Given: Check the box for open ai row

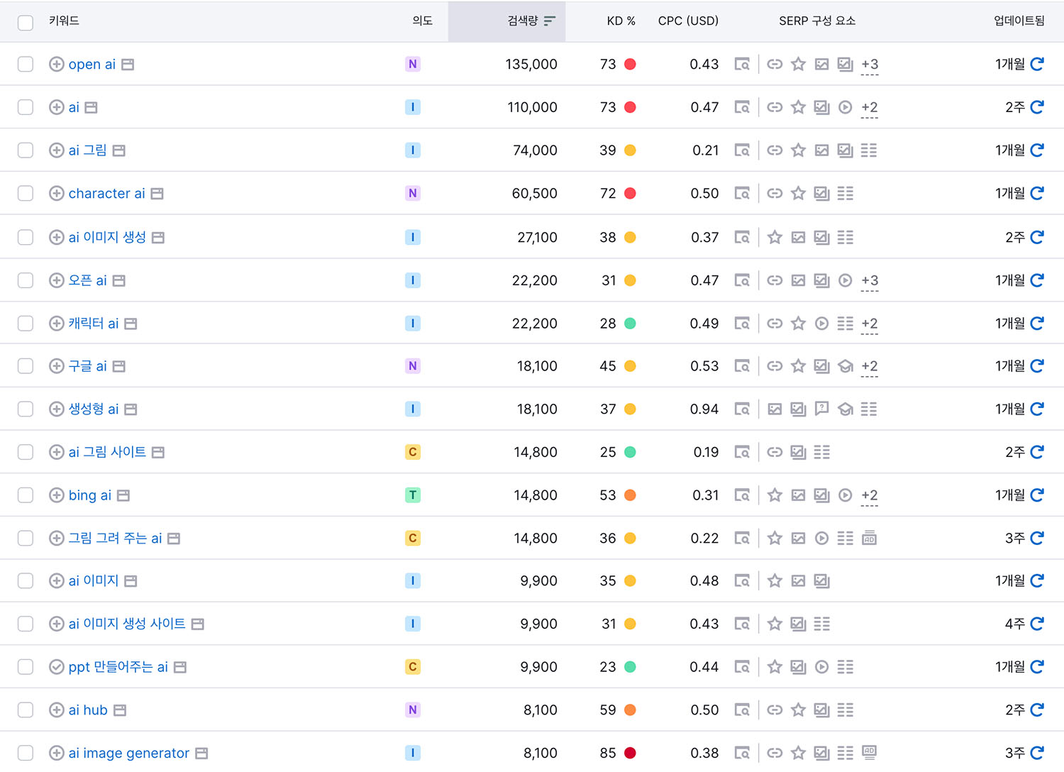Looking at the screenshot, I should 26,65.
